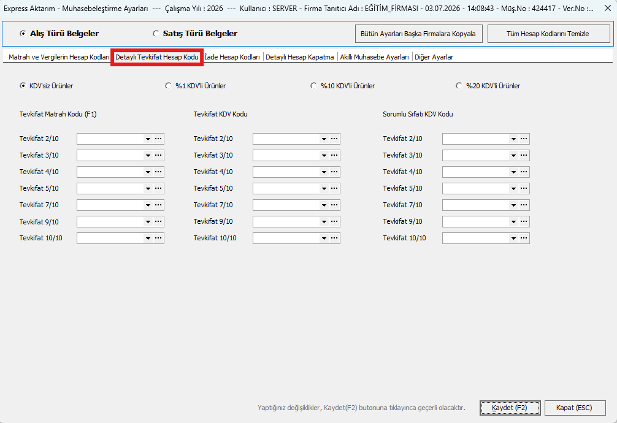
Task: Open lookup for Sorumlu Sıfatı Tevkifat 7/10
Action: pyautogui.click(x=524, y=205)
